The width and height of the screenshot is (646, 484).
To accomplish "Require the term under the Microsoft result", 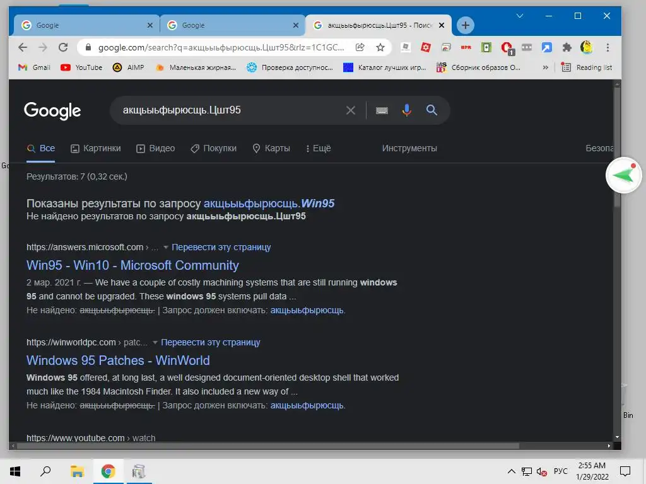I will pos(307,310).
